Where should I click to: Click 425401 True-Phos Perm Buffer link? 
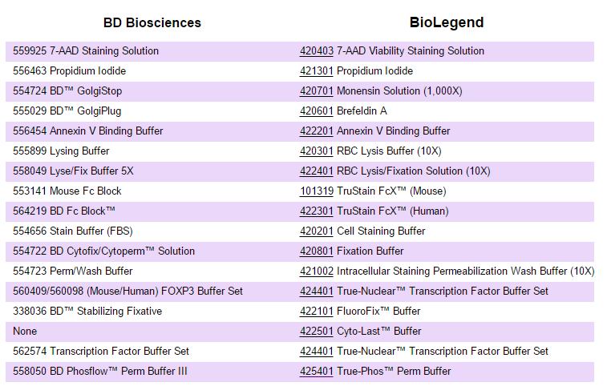(317, 372)
